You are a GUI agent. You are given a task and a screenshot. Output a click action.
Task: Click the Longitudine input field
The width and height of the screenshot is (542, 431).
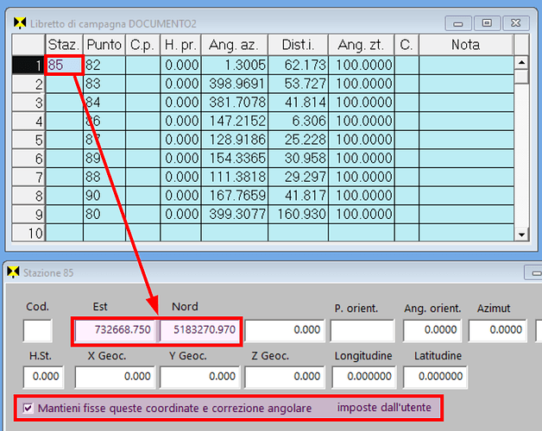[364, 378]
